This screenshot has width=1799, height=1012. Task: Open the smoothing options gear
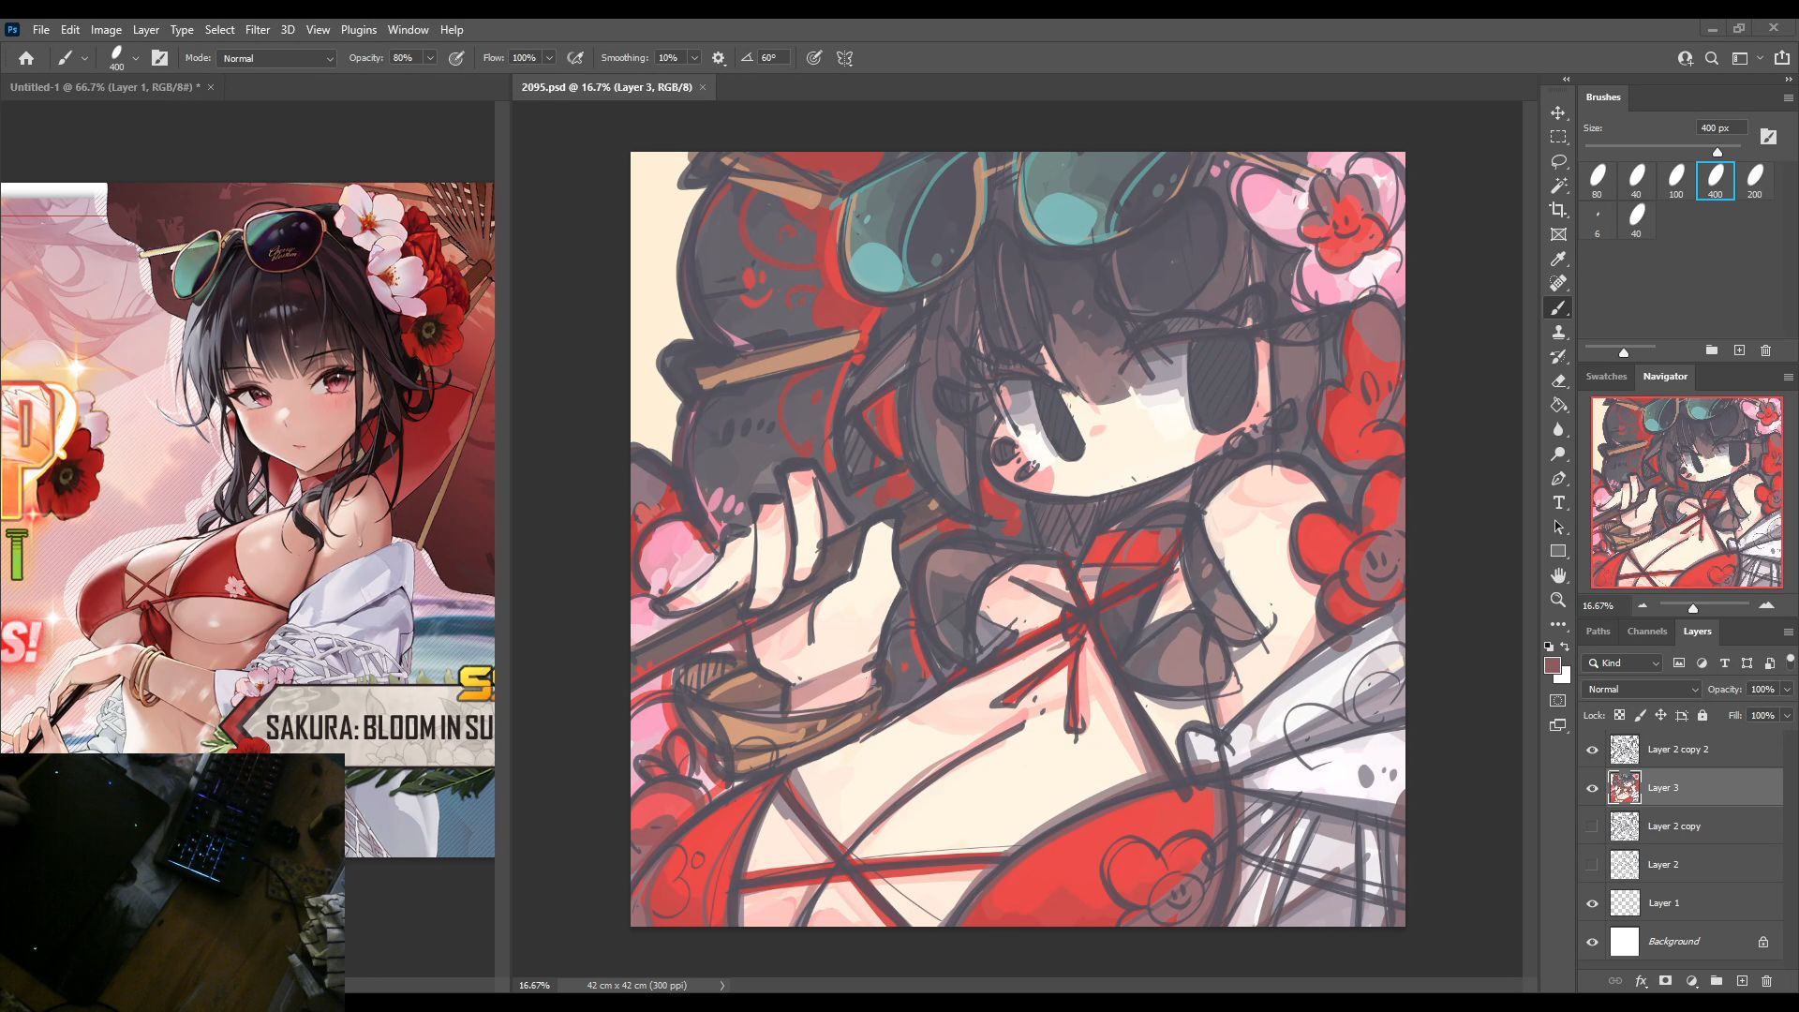click(x=719, y=58)
